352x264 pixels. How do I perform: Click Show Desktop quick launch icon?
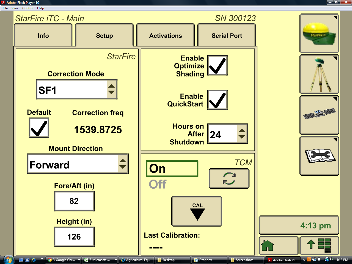21,260
